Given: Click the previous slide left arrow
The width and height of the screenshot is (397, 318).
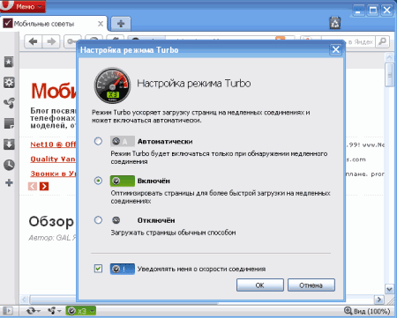Looking at the screenshot, I should pyautogui.click(x=33, y=186).
